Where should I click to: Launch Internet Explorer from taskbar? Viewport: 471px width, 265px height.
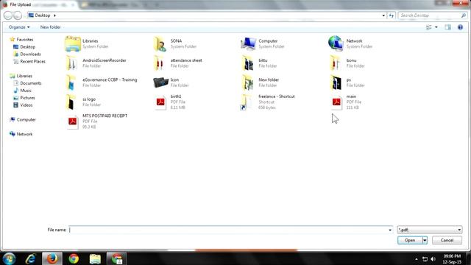30,258
